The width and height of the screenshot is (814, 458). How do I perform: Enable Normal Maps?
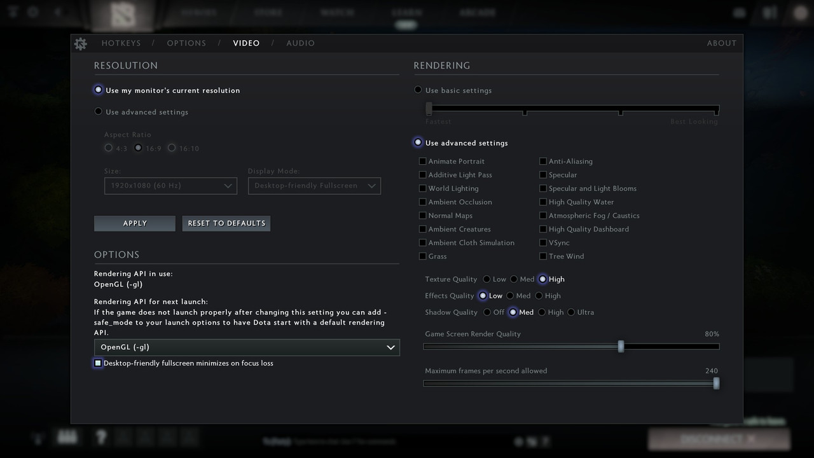[x=446, y=216]
